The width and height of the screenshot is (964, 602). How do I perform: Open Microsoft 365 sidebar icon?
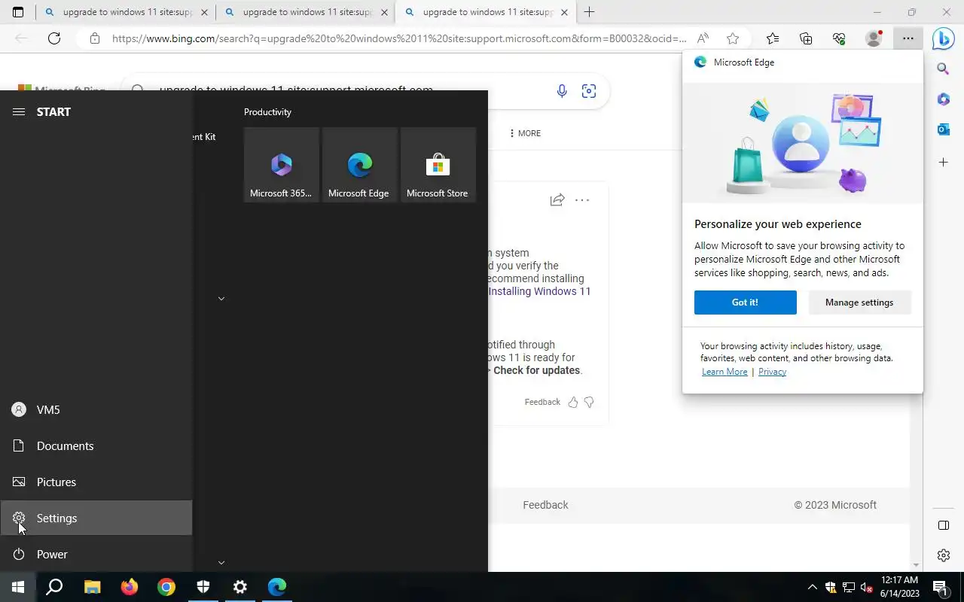pos(943,99)
